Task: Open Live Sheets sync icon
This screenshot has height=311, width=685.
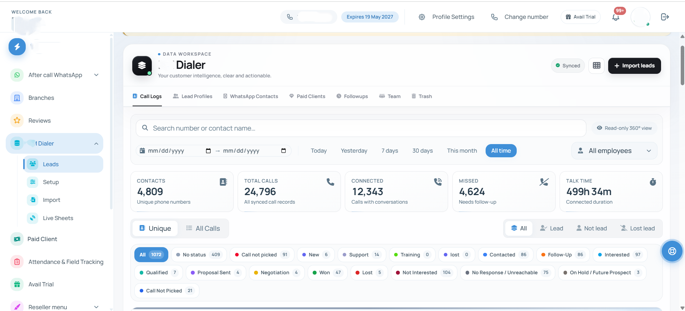Action: tap(33, 218)
